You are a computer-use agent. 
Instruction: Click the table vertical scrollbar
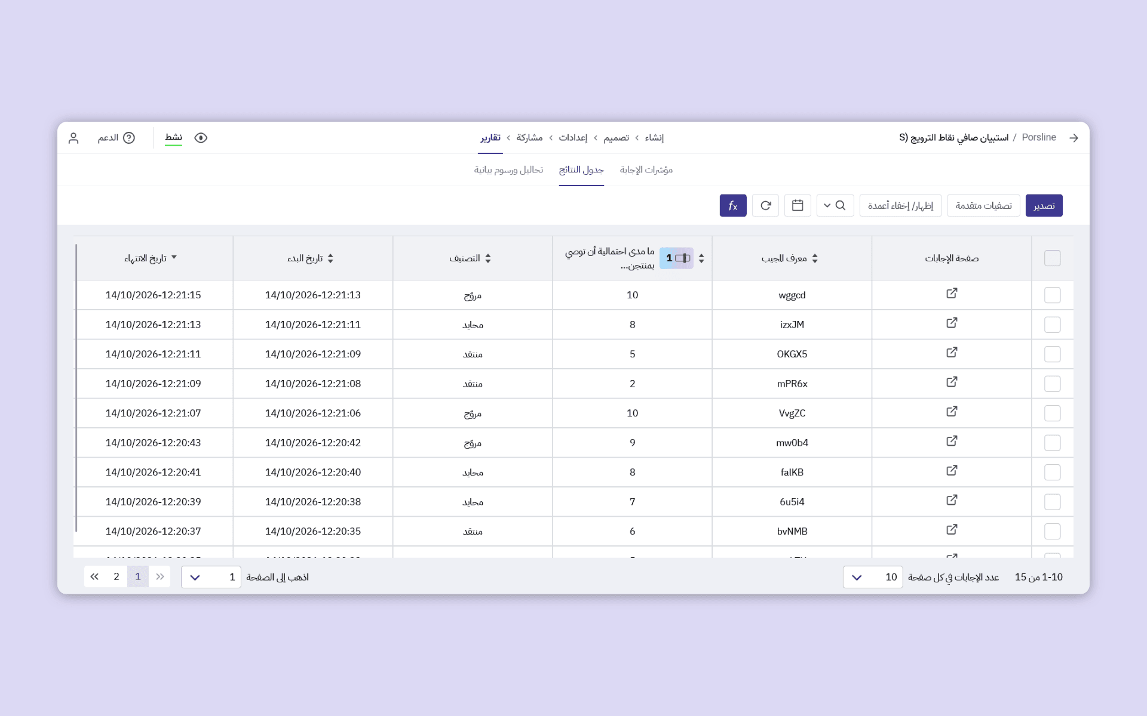(76, 388)
